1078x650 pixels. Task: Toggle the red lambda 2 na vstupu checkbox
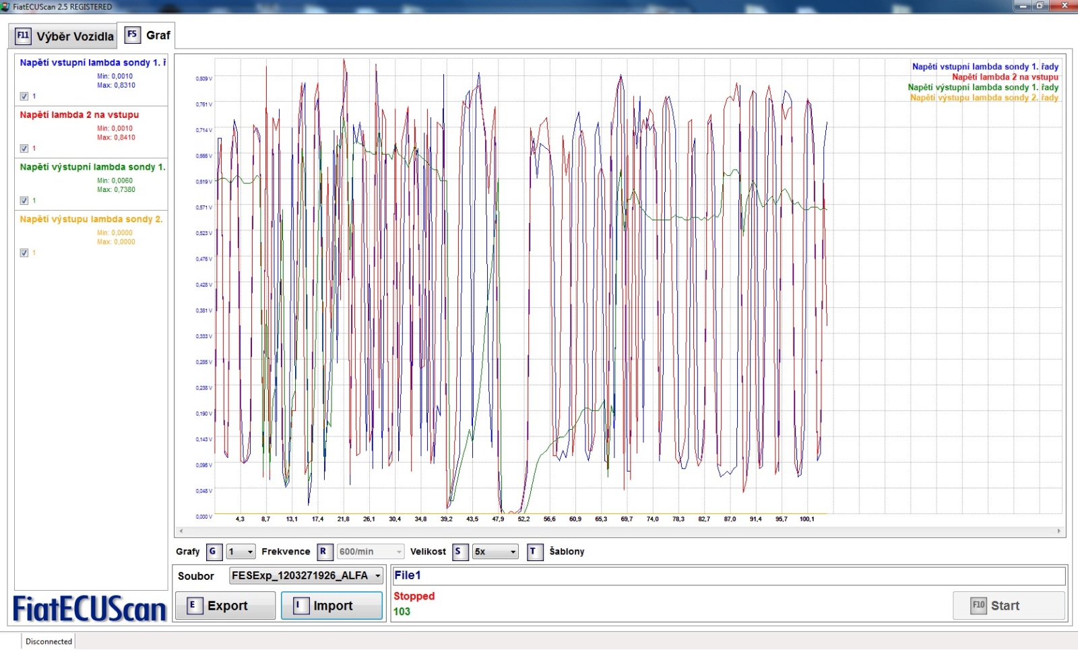point(24,148)
